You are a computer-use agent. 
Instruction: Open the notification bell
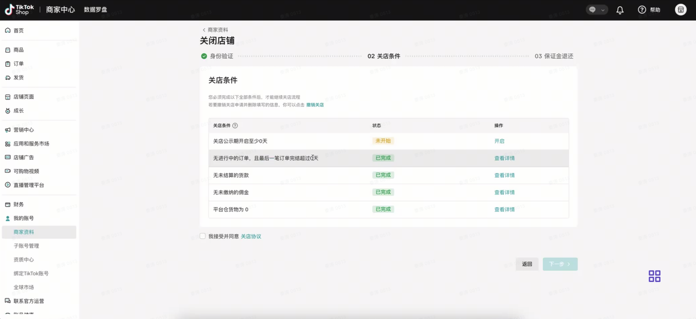coord(620,10)
